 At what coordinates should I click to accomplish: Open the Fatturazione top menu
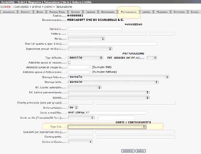52,2
